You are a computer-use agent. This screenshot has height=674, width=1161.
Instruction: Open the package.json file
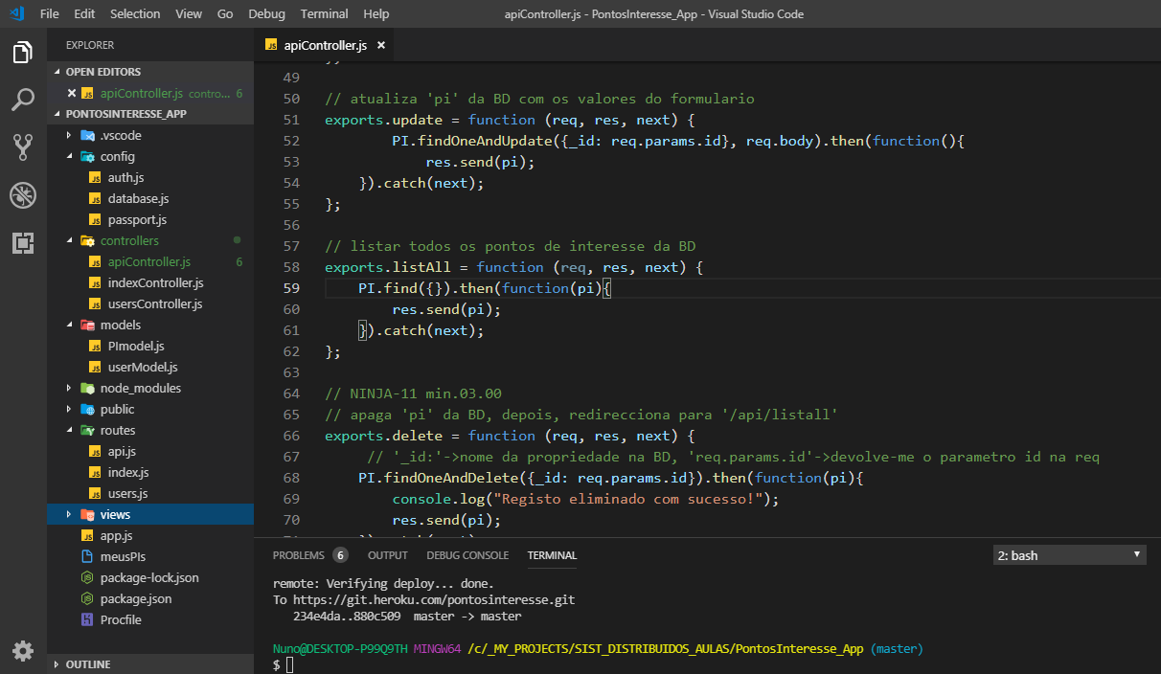[x=136, y=598]
